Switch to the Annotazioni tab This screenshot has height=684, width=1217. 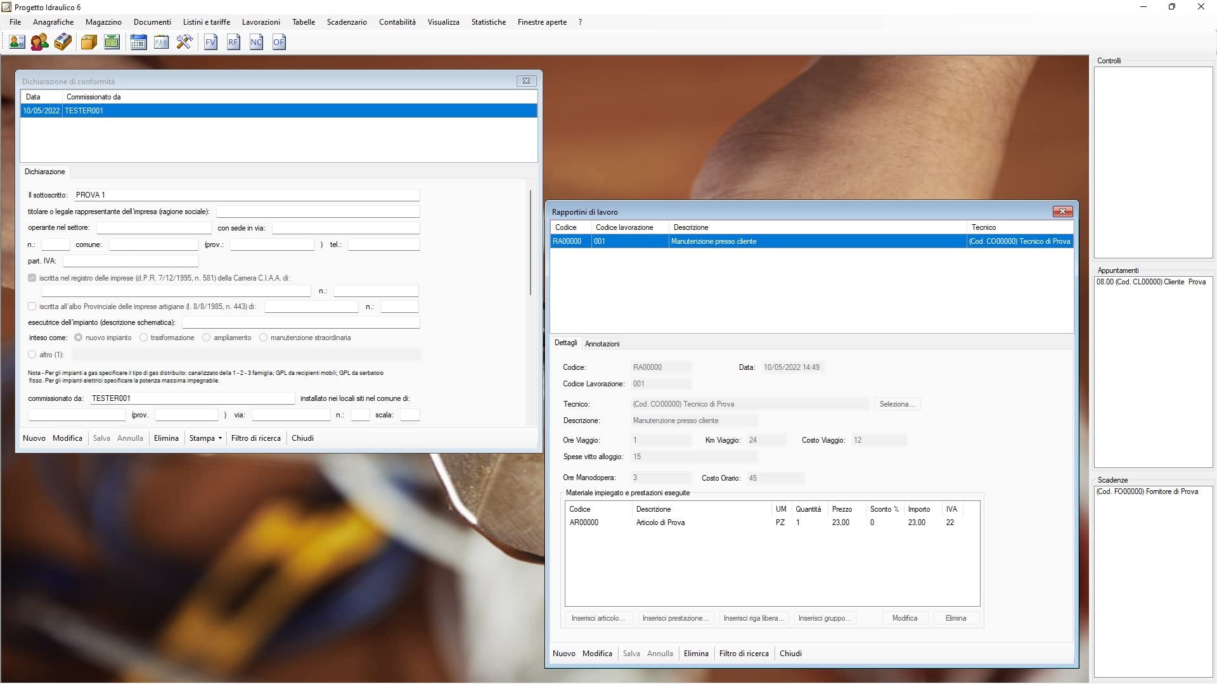(602, 344)
